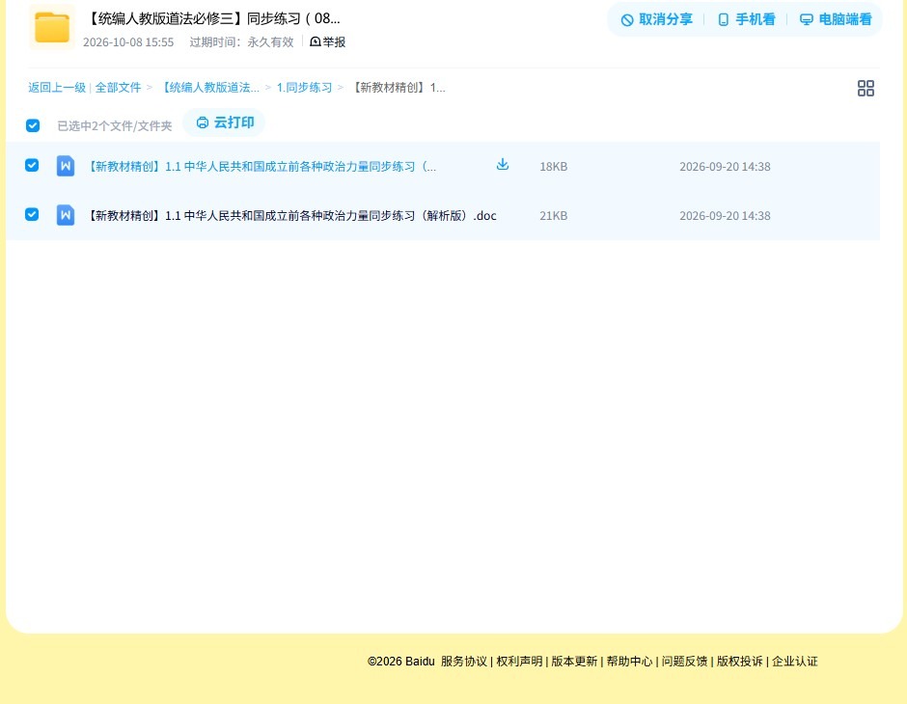Open 服务协议 footer link
This screenshot has width=907, height=704.
464,662
